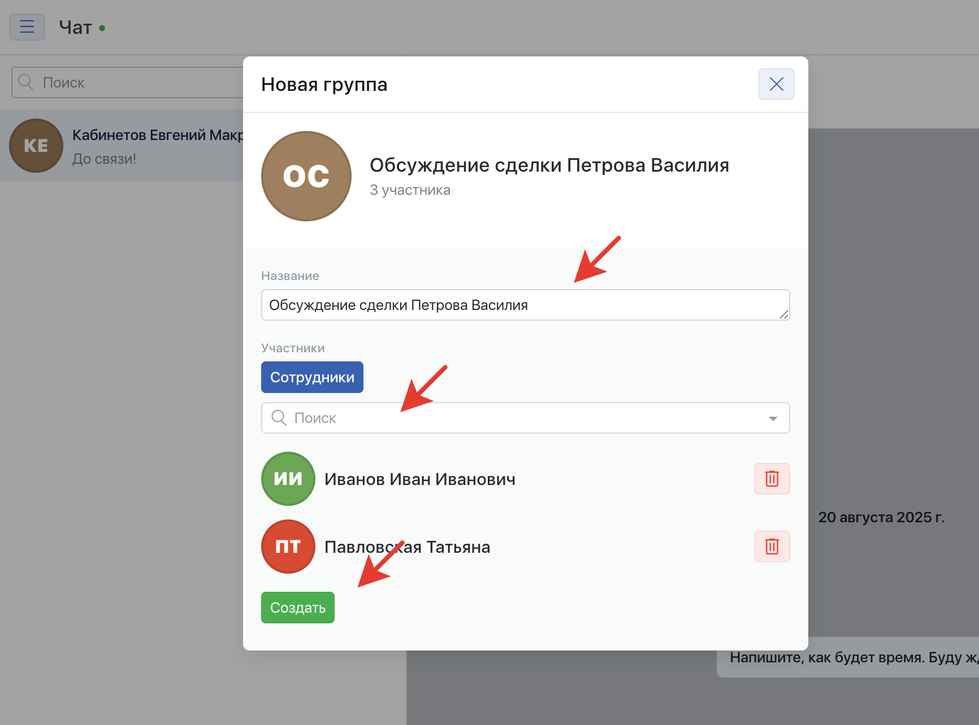Delete Павловская Татьяна from participants
The image size is (979, 725).
[772, 547]
